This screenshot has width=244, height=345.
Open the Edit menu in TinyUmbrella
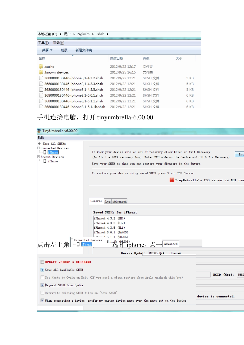tap(41, 138)
